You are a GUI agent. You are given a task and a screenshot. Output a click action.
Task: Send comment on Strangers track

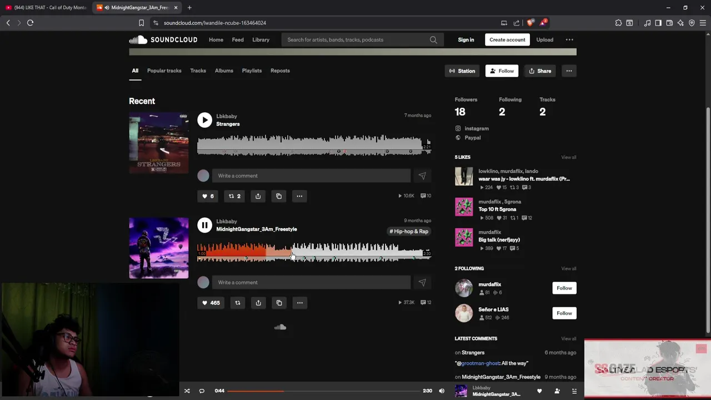click(x=422, y=176)
